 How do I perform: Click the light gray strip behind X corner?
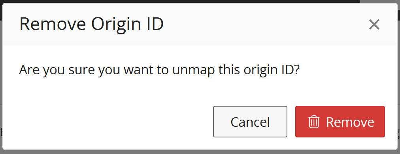pyautogui.click(x=379, y=1)
